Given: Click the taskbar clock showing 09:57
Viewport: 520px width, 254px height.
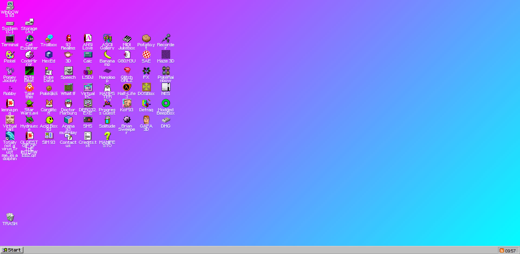Looking at the screenshot, I should [510, 251].
